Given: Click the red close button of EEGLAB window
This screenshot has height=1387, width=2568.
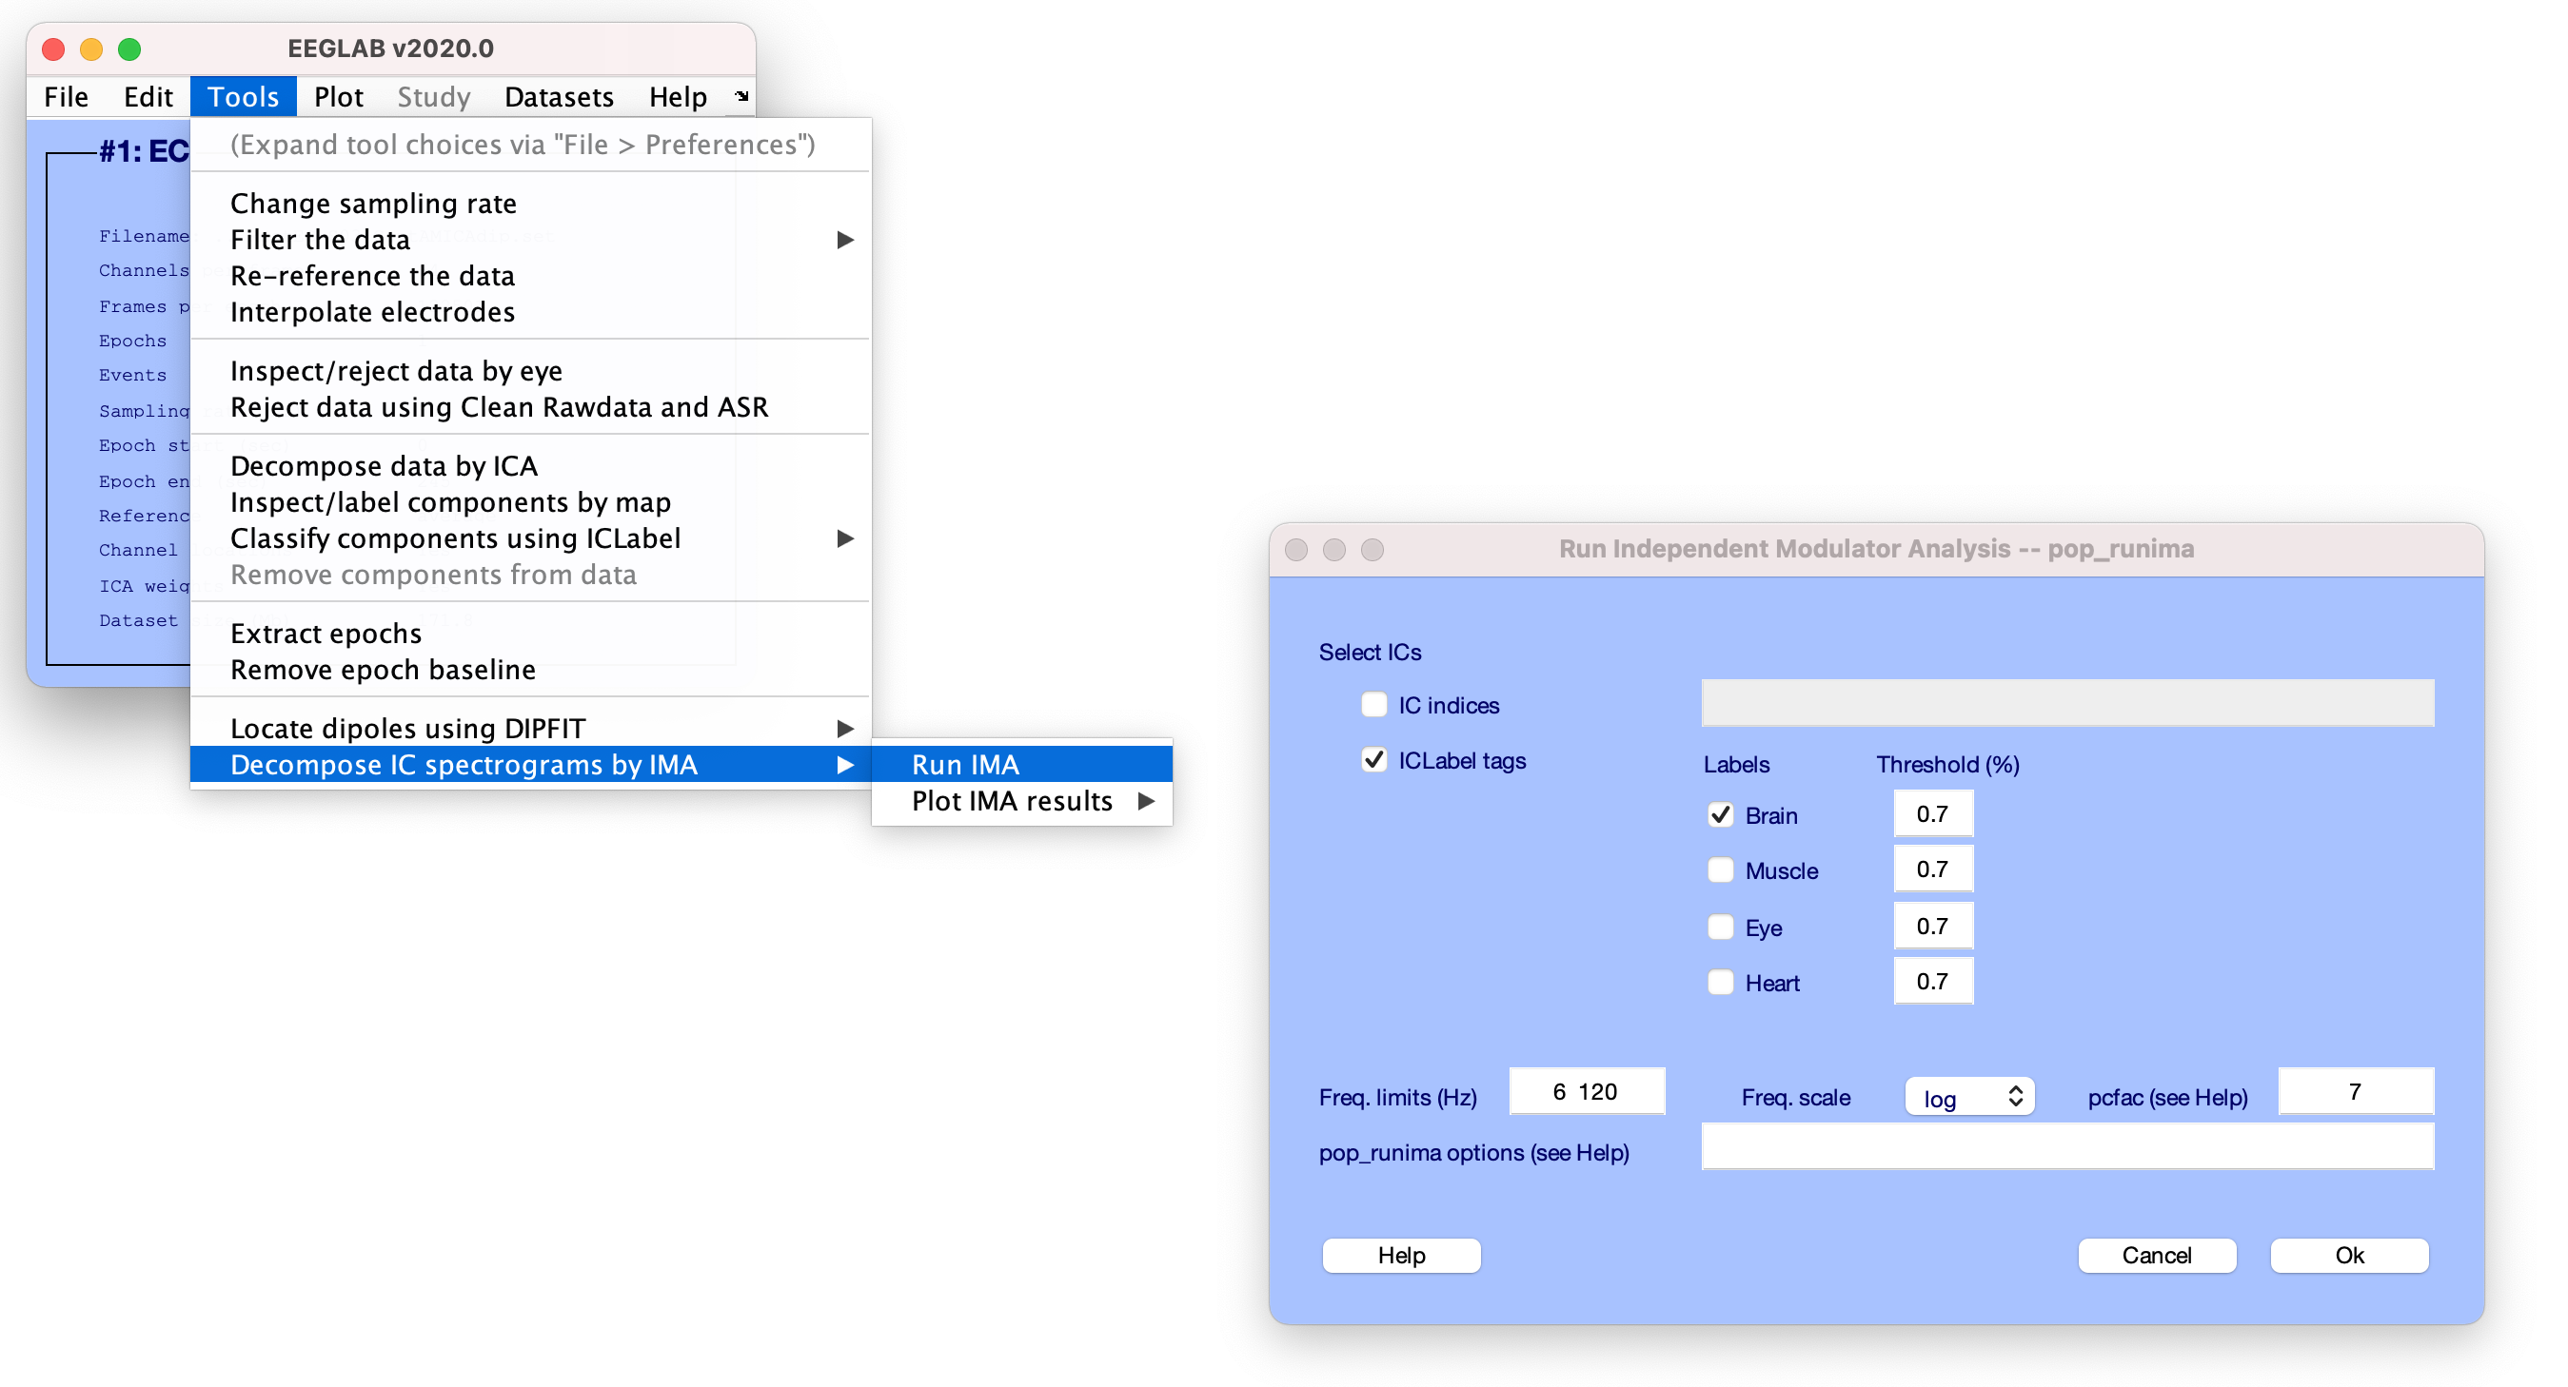Looking at the screenshot, I should [x=54, y=49].
